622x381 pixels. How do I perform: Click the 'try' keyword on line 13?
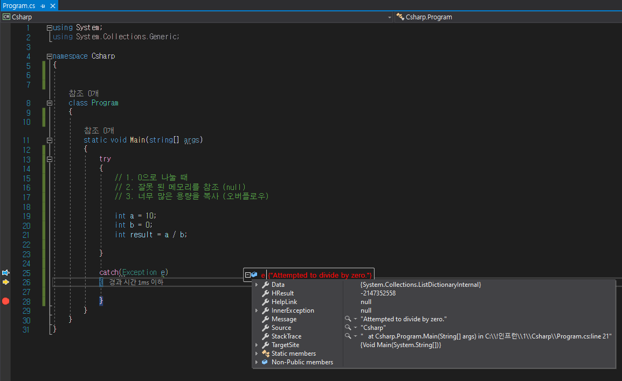105,159
